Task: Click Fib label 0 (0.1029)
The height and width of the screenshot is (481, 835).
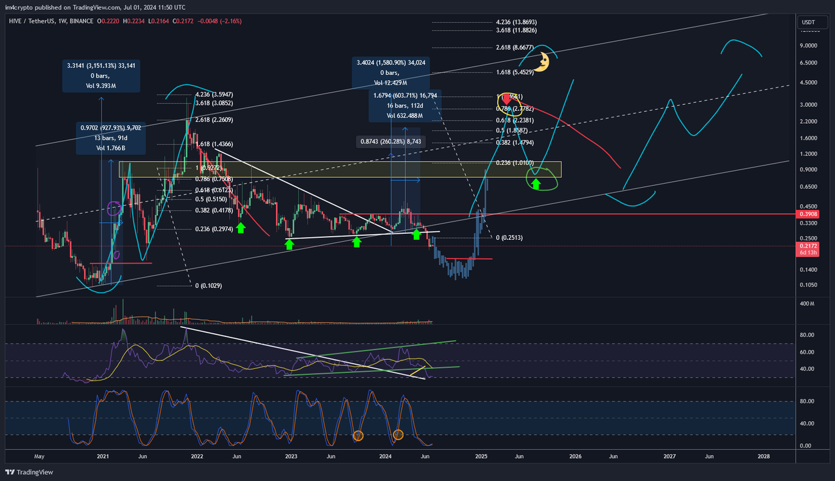Action: [x=209, y=286]
